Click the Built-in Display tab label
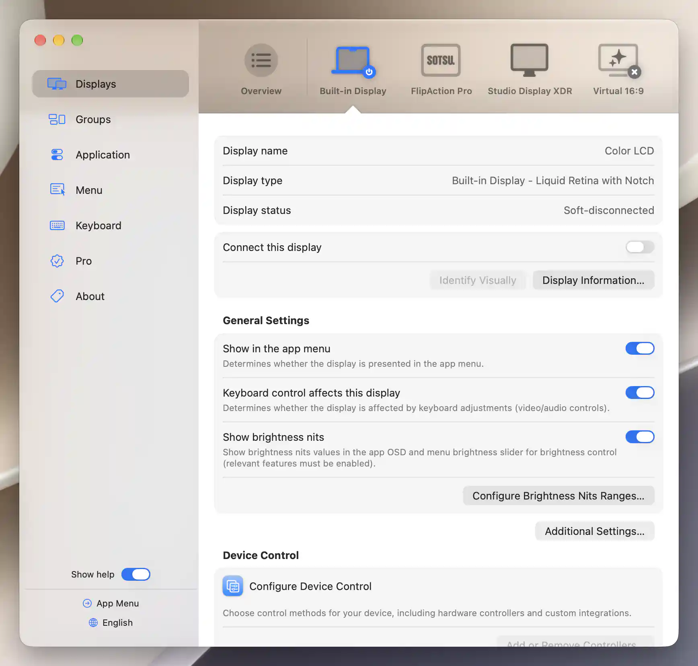 tap(353, 91)
